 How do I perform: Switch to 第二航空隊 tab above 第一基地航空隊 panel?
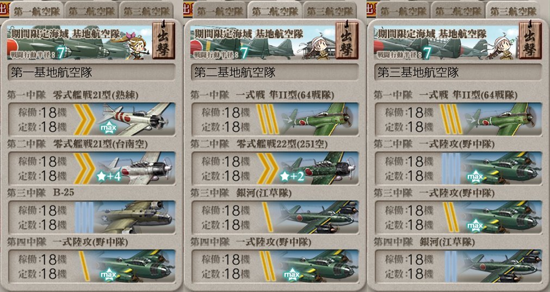tap(91, 11)
